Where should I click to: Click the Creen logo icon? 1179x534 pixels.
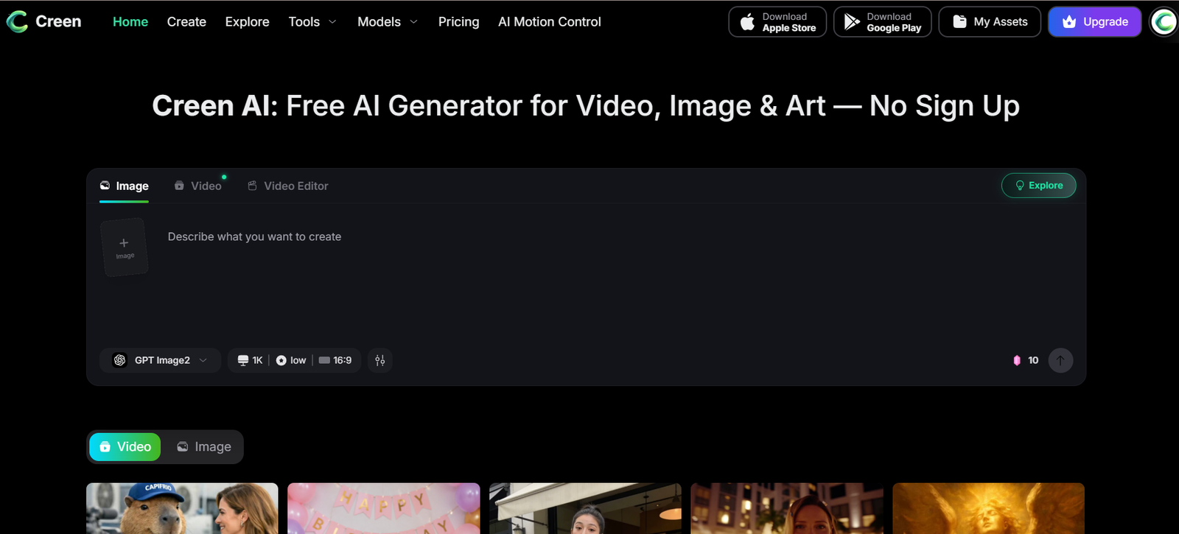click(18, 22)
